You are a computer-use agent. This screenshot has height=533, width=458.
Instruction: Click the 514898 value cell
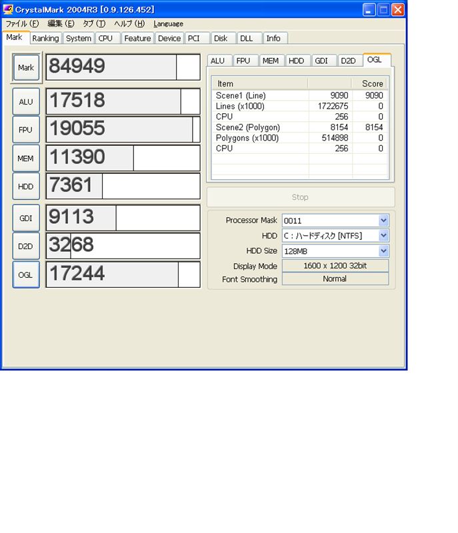[x=330, y=138]
